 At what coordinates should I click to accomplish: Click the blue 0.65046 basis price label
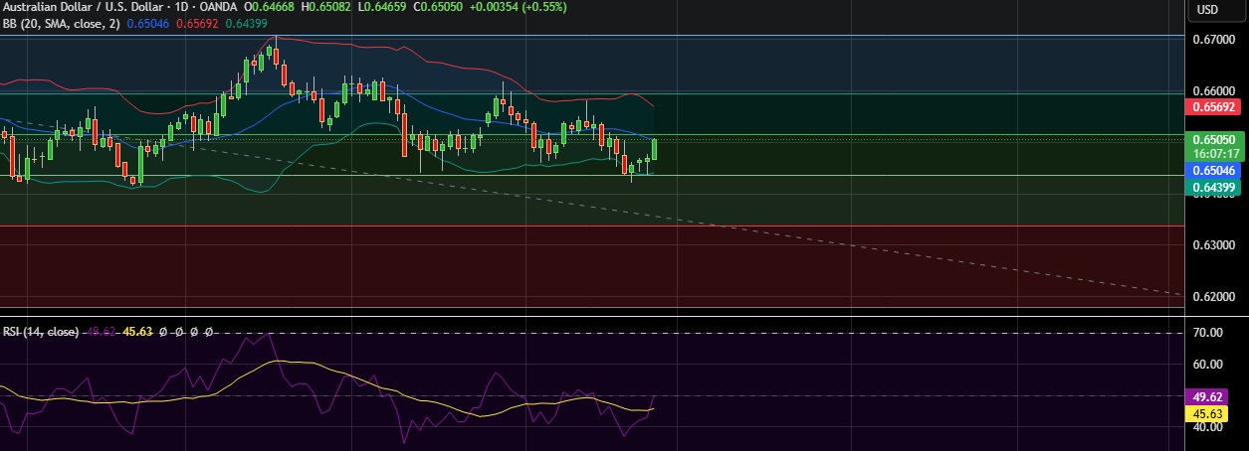click(1211, 171)
